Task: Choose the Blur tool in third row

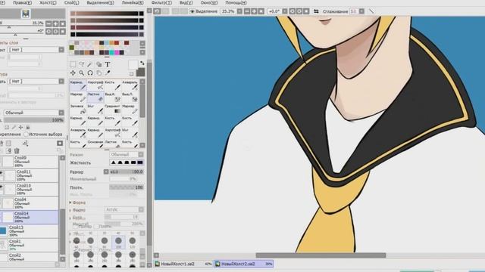Action: 95,109
